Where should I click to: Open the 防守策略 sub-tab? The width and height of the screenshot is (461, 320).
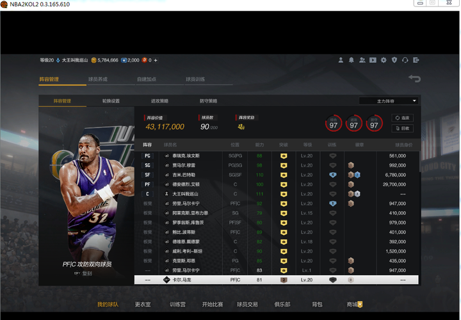209,101
